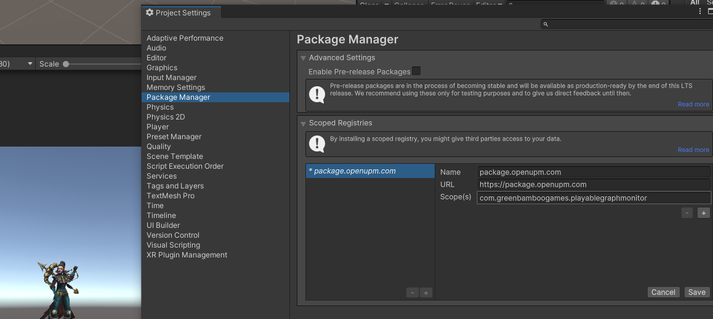
Task: Enable Pre-release Packages checkbox
Action: click(x=416, y=71)
